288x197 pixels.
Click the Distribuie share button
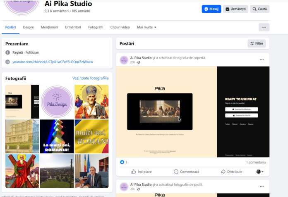pyautogui.click(x=231, y=172)
